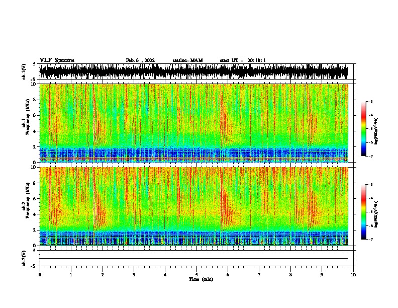The height and width of the screenshot is (308, 398).
Task: Click the time axis tick label '9'
Action: [322, 274]
